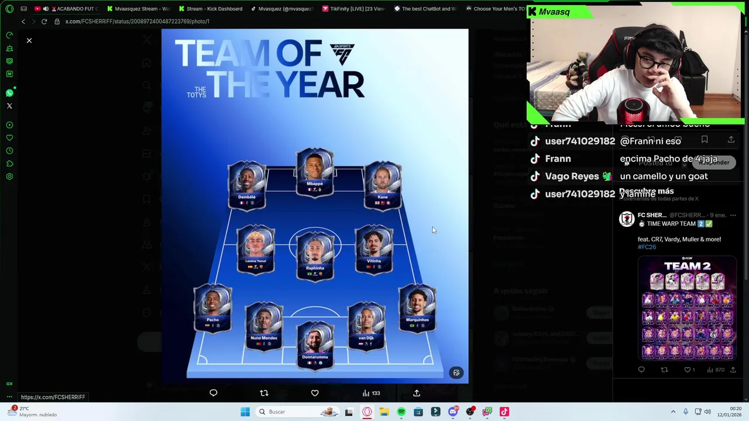Reply to the photo post
The height and width of the screenshot is (421, 749).
(x=214, y=393)
